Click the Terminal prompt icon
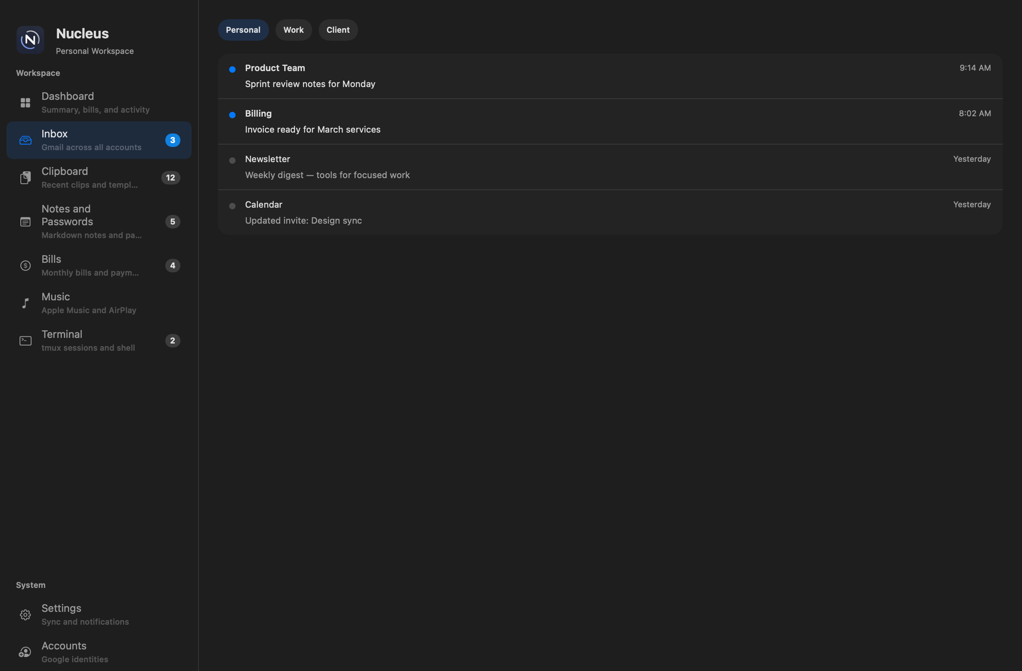This screenshot has height=671, width=1022. click(25, 341)
